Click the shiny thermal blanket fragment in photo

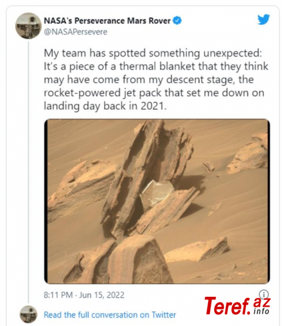point(158,192)
